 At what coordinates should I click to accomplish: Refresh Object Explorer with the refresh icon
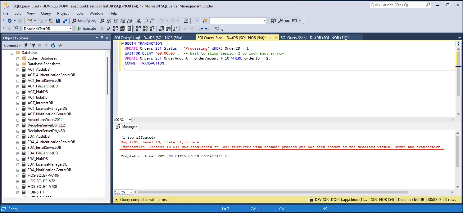point(53,45)
